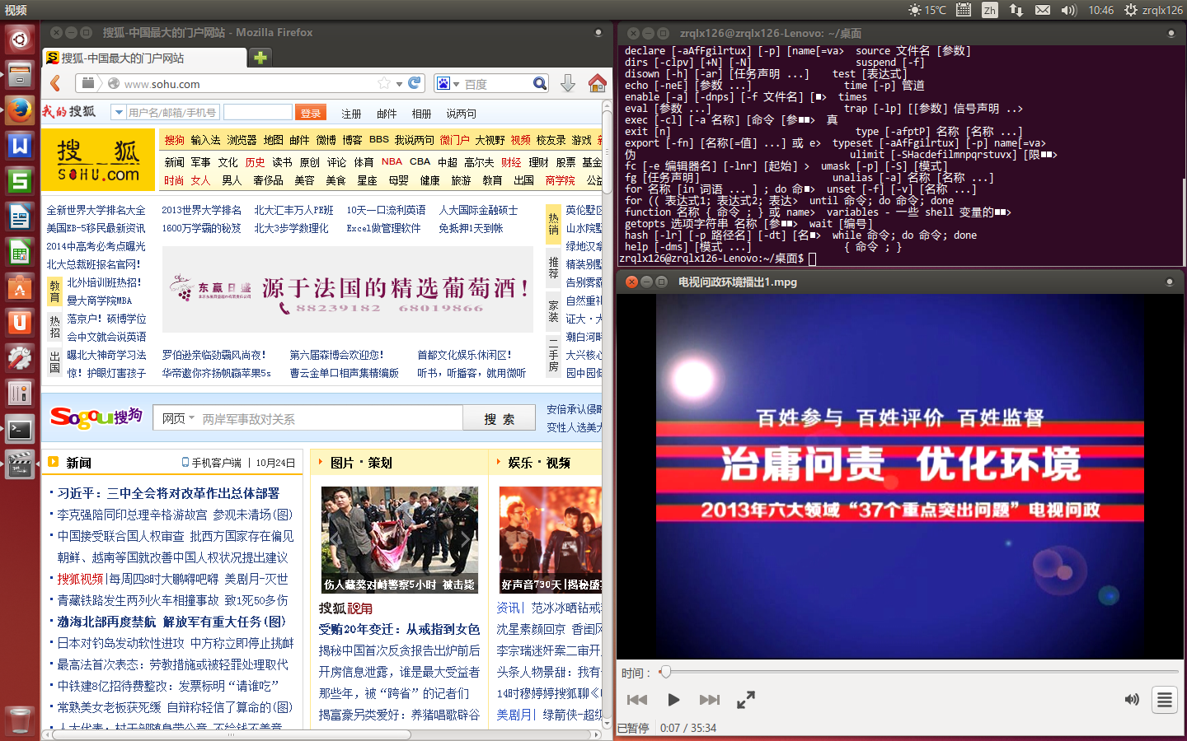The width and height of the screenshot is (1187, 741).
Task: Open the Terminal launcher icon
Action: [x=20, y=429]
